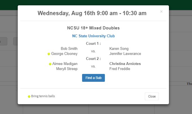The height and width of the screenshot is (114, 192).
Task: Click the Close button in the footer
Action: coord(152,96)
